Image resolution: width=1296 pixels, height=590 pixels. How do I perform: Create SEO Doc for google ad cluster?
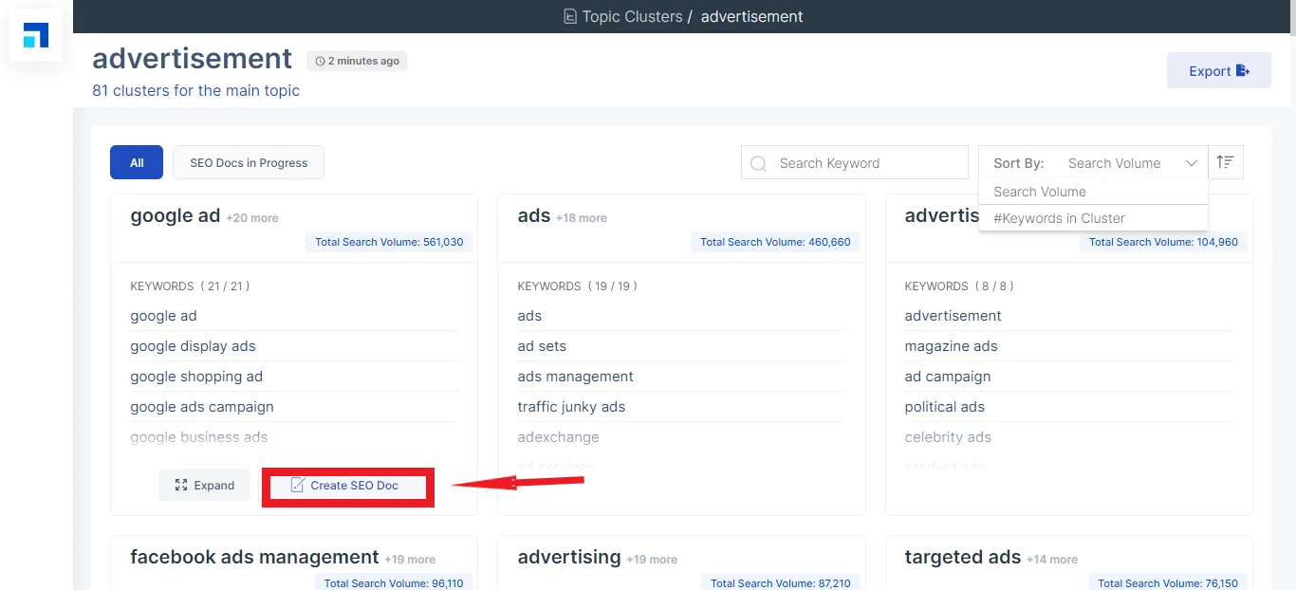click(347, 485)
